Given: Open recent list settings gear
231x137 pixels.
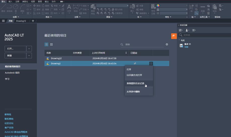Looking at the screenshot, I should tap(167, 44).
